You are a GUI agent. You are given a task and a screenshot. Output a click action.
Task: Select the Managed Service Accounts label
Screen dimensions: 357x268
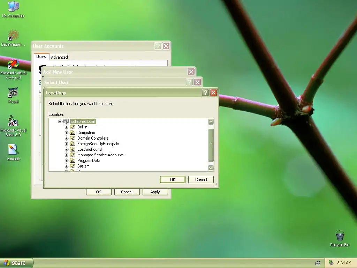(100, 155)
